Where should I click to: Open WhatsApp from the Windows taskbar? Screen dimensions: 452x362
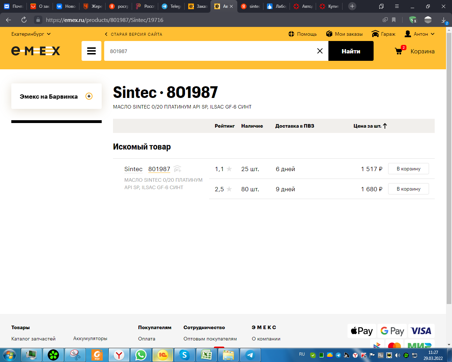click(x=141, y=355)
